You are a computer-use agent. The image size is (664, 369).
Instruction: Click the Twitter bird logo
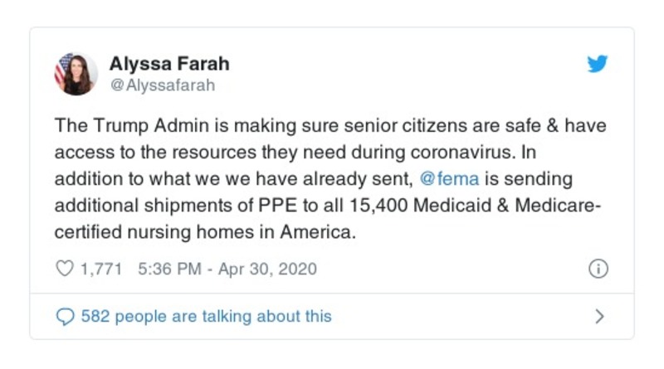(598, 65)
